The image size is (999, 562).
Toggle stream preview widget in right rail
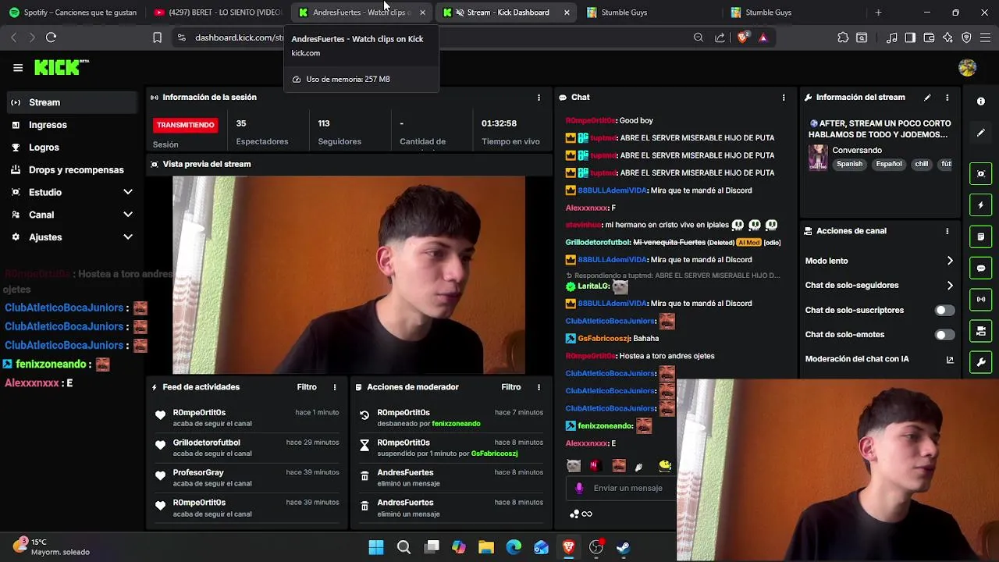(981, 173)
